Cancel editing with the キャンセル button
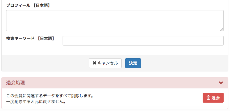This screenshot has width=230, height=111. coord(105,63)
